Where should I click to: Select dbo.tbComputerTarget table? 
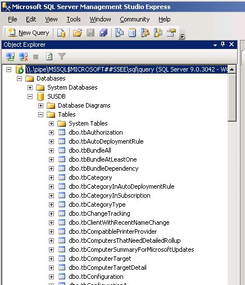(x=100, y=259)
